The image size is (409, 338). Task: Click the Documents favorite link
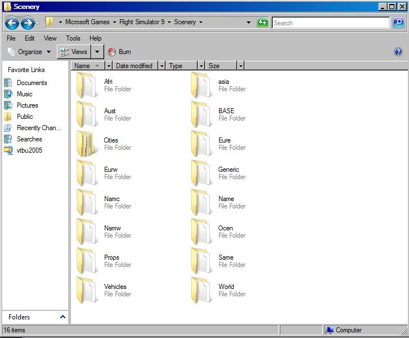(x=32, y=83)
